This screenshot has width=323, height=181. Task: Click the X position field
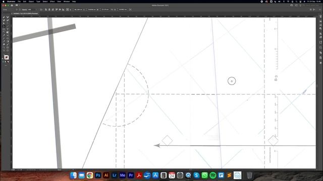pos(79,10)
